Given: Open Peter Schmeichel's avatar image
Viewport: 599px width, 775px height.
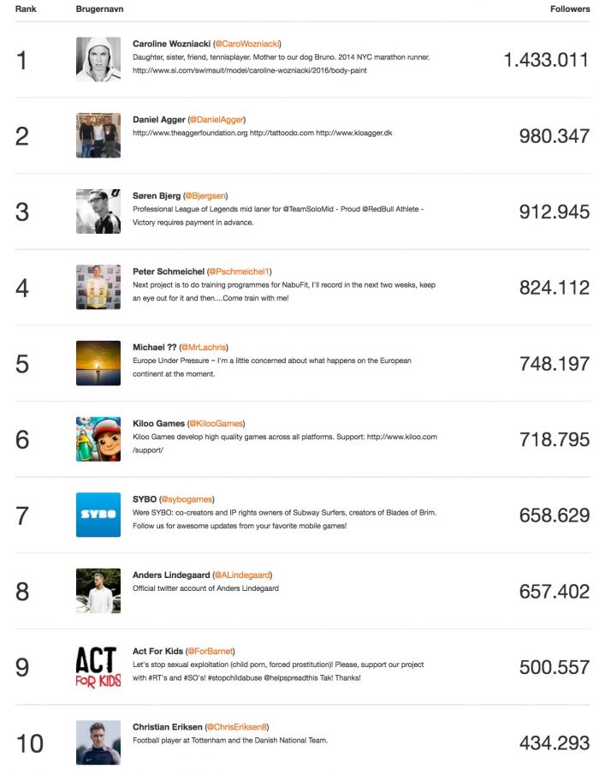Looking at the screenshot, I should tap(98, 287).
